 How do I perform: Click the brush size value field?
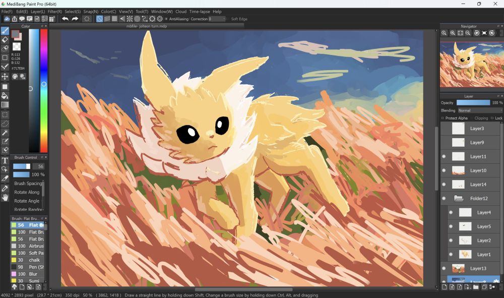click(x=39, y=166)
